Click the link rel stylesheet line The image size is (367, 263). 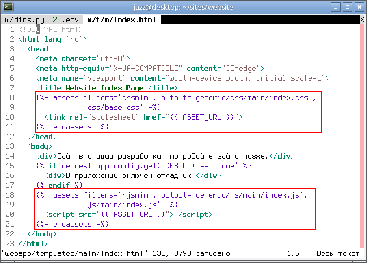(143, 117)
